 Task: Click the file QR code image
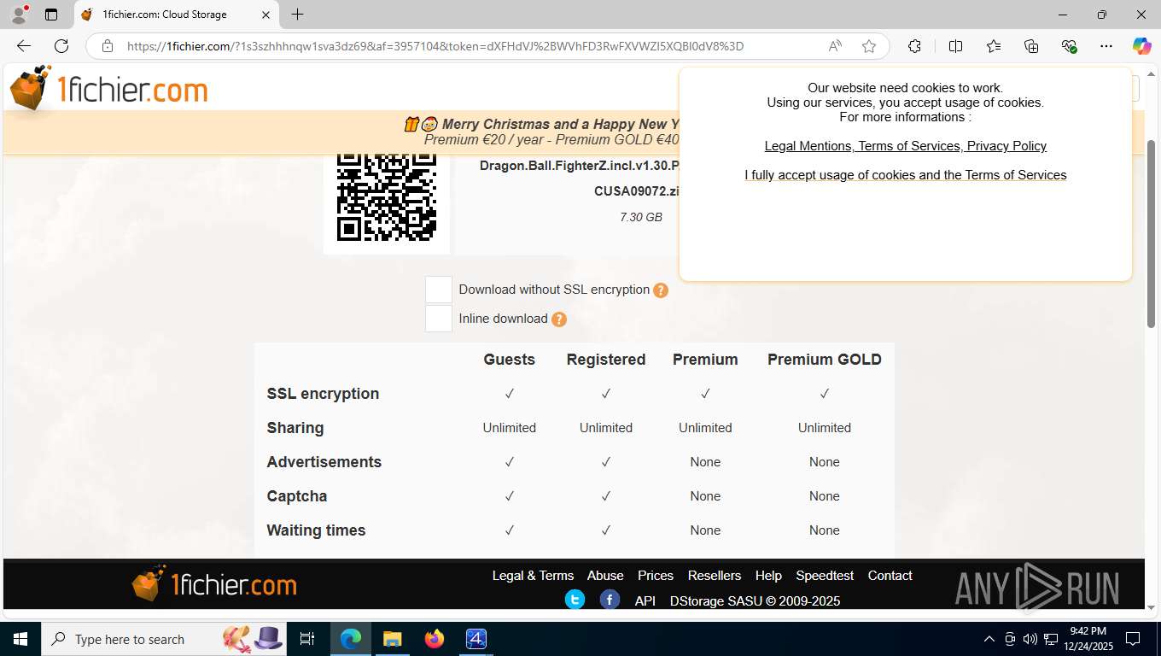pyautogui.click(x=387, y=198)
